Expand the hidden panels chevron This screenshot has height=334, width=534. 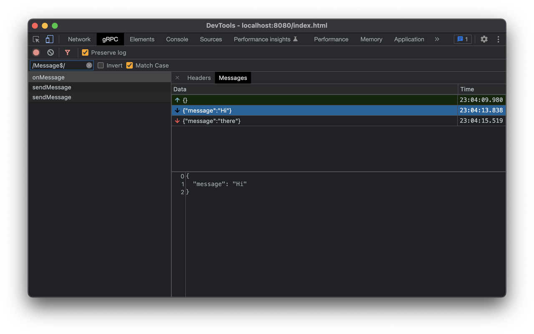[437, 39]
